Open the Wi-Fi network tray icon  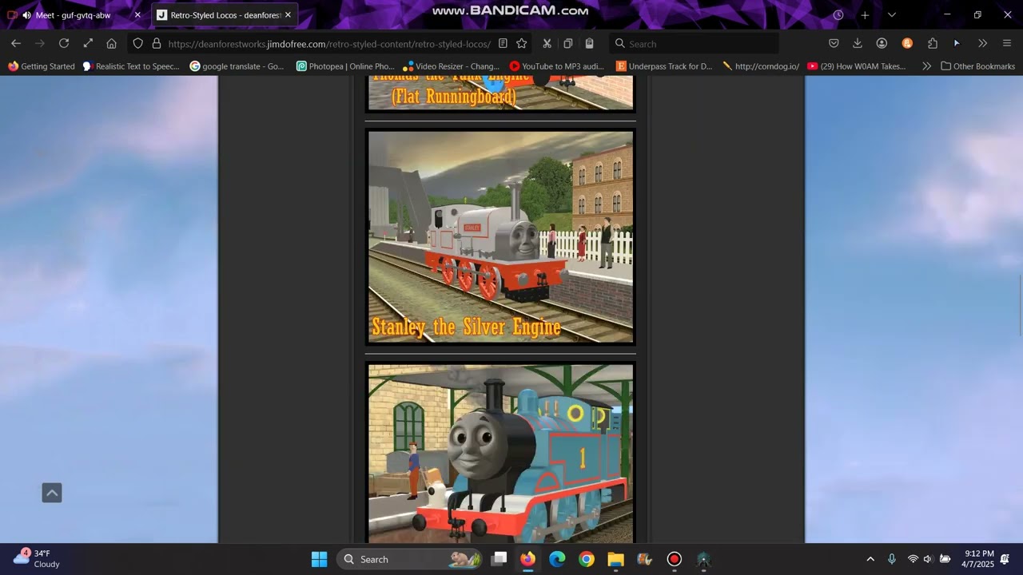[913, 559]
